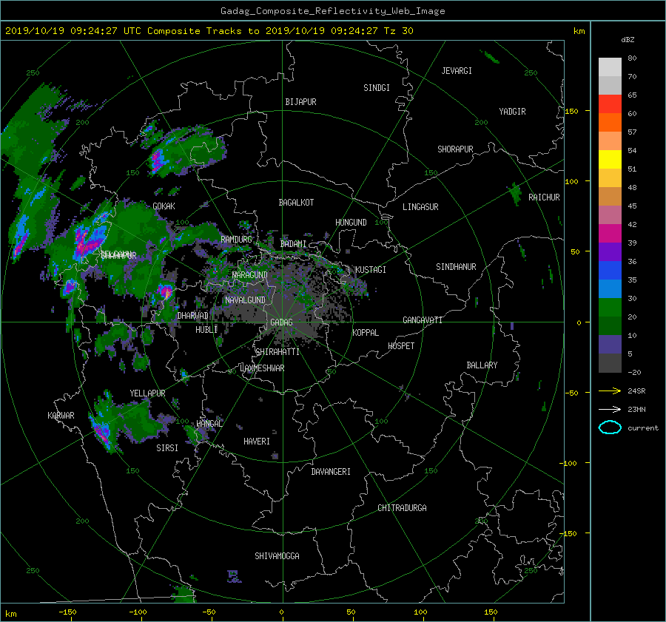Click the HOSPET city label
The image size is (666, 622).
click(x=401, y=346)
